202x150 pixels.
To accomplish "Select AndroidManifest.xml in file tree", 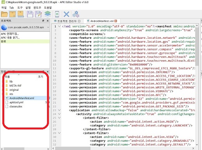I will point(22,98).
